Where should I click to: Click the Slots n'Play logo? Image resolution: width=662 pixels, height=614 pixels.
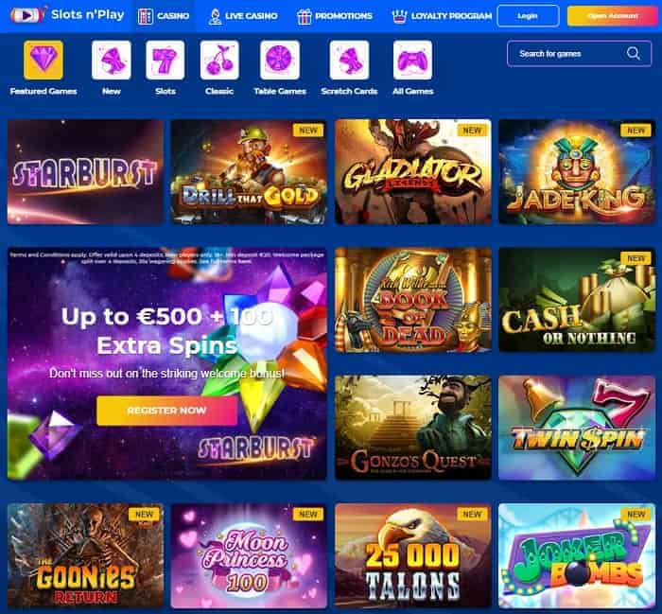67,15
